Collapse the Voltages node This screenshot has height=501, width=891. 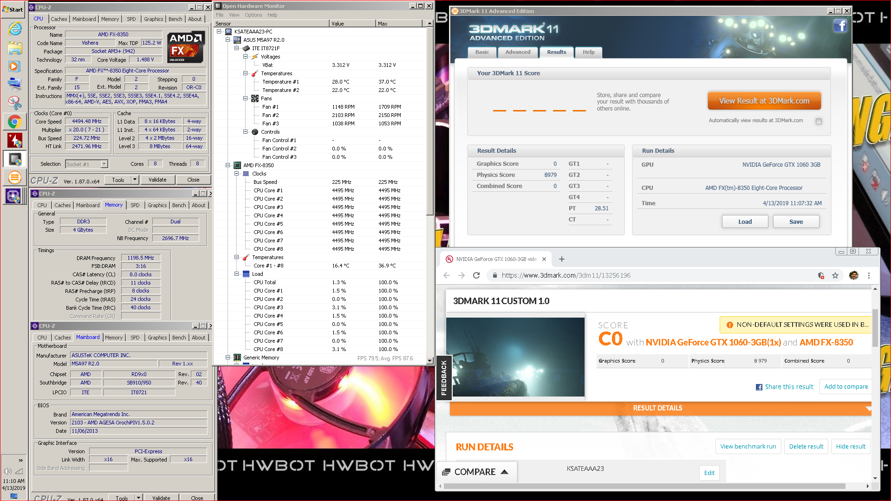[x=245, y=57]
